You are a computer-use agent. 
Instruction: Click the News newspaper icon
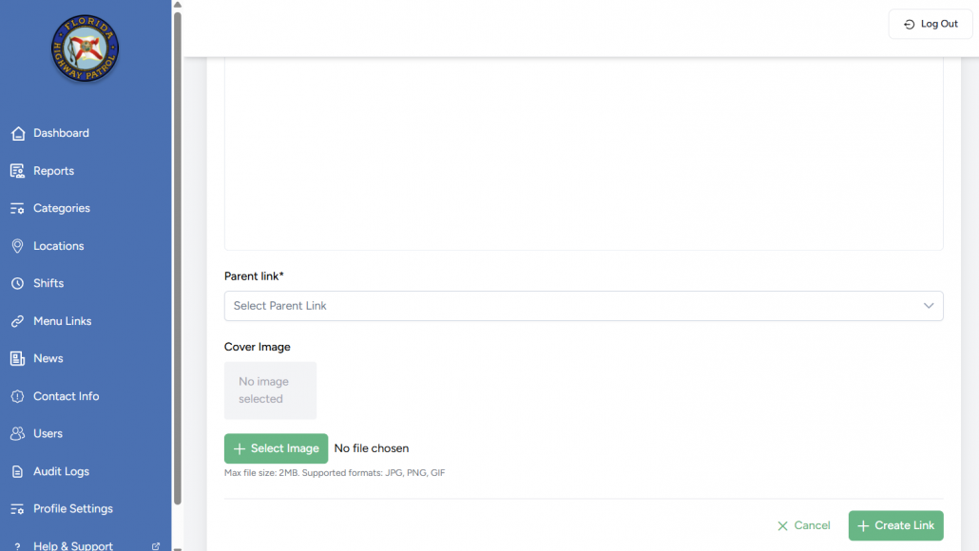pos(17,358)
